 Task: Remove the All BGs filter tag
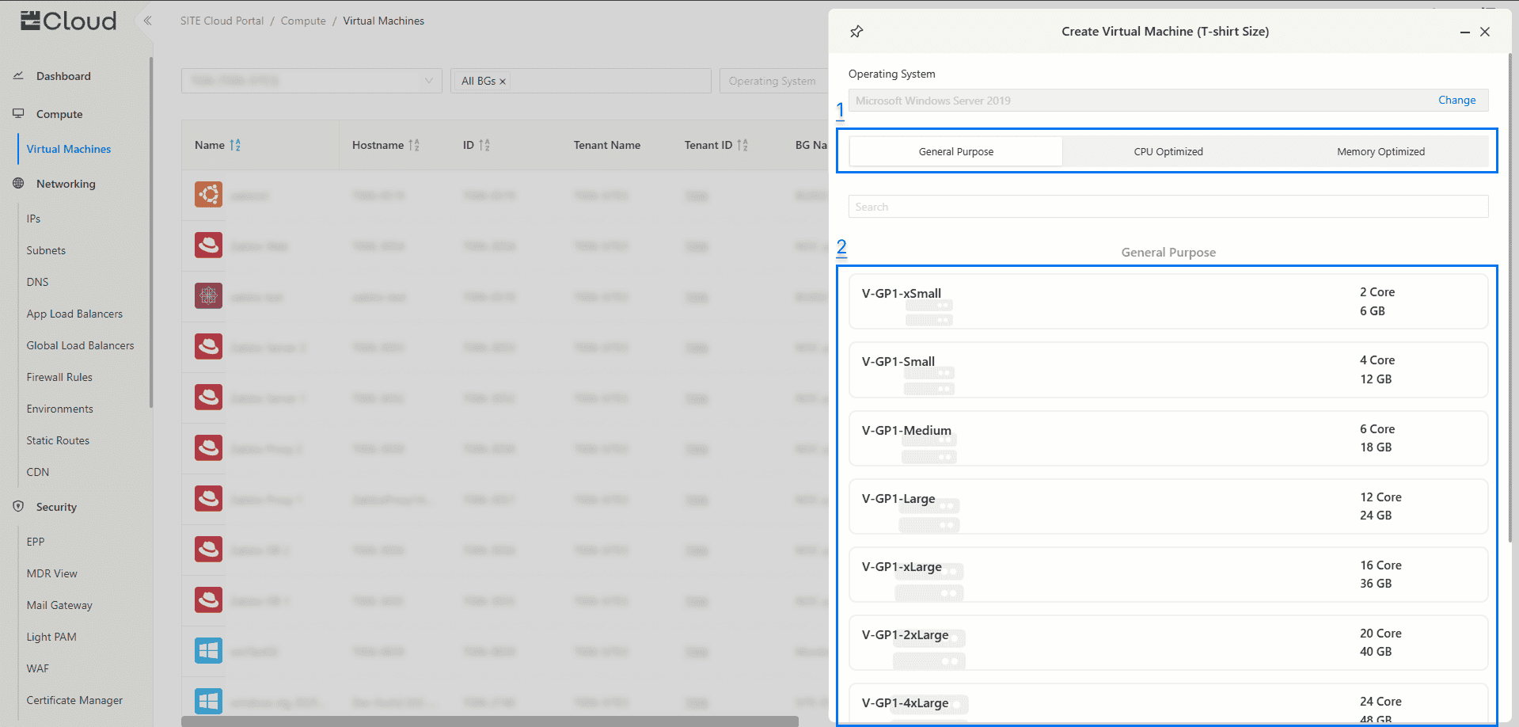(503, 82)
